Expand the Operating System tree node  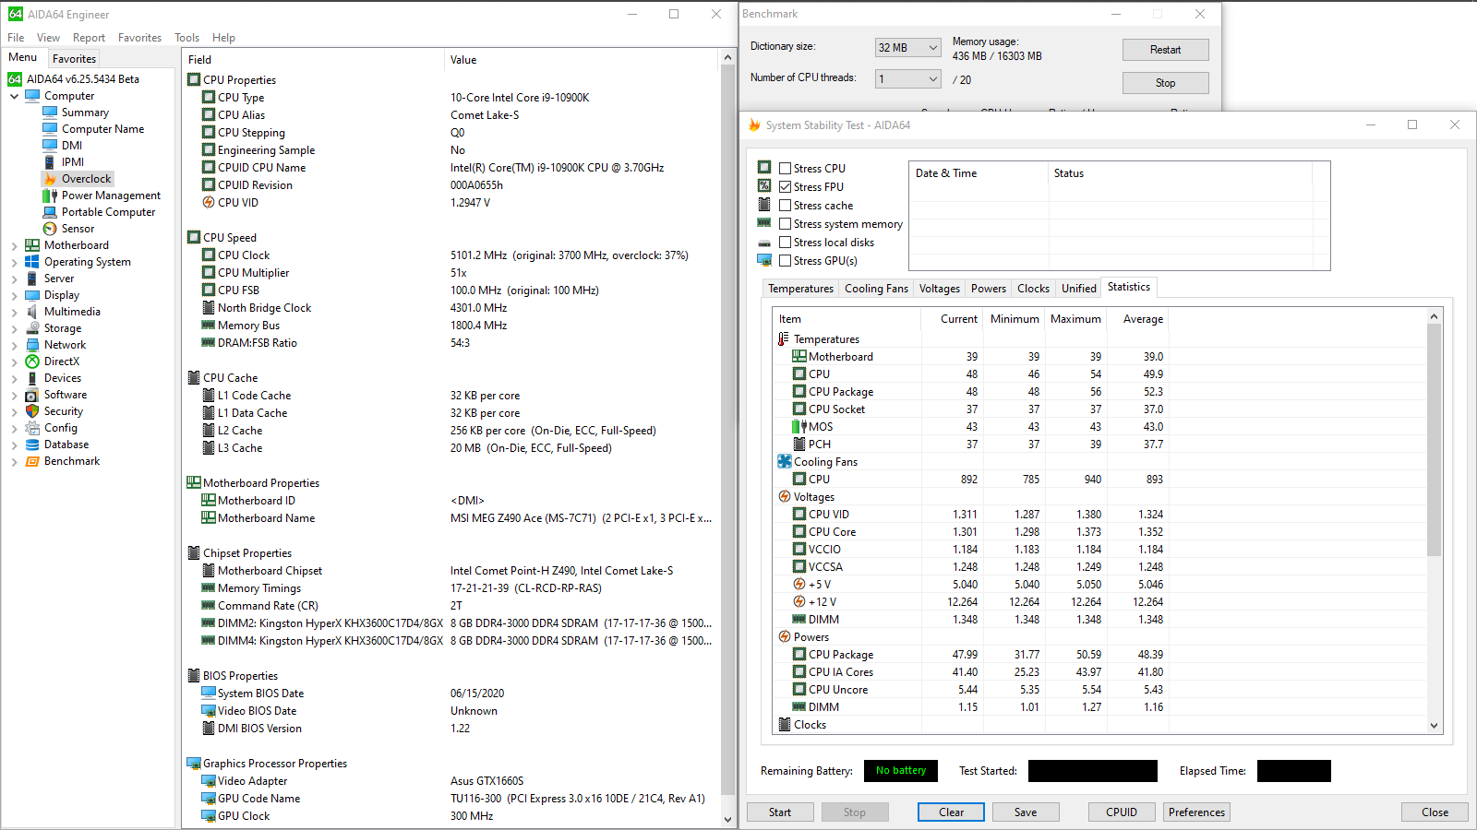[15, 262]
